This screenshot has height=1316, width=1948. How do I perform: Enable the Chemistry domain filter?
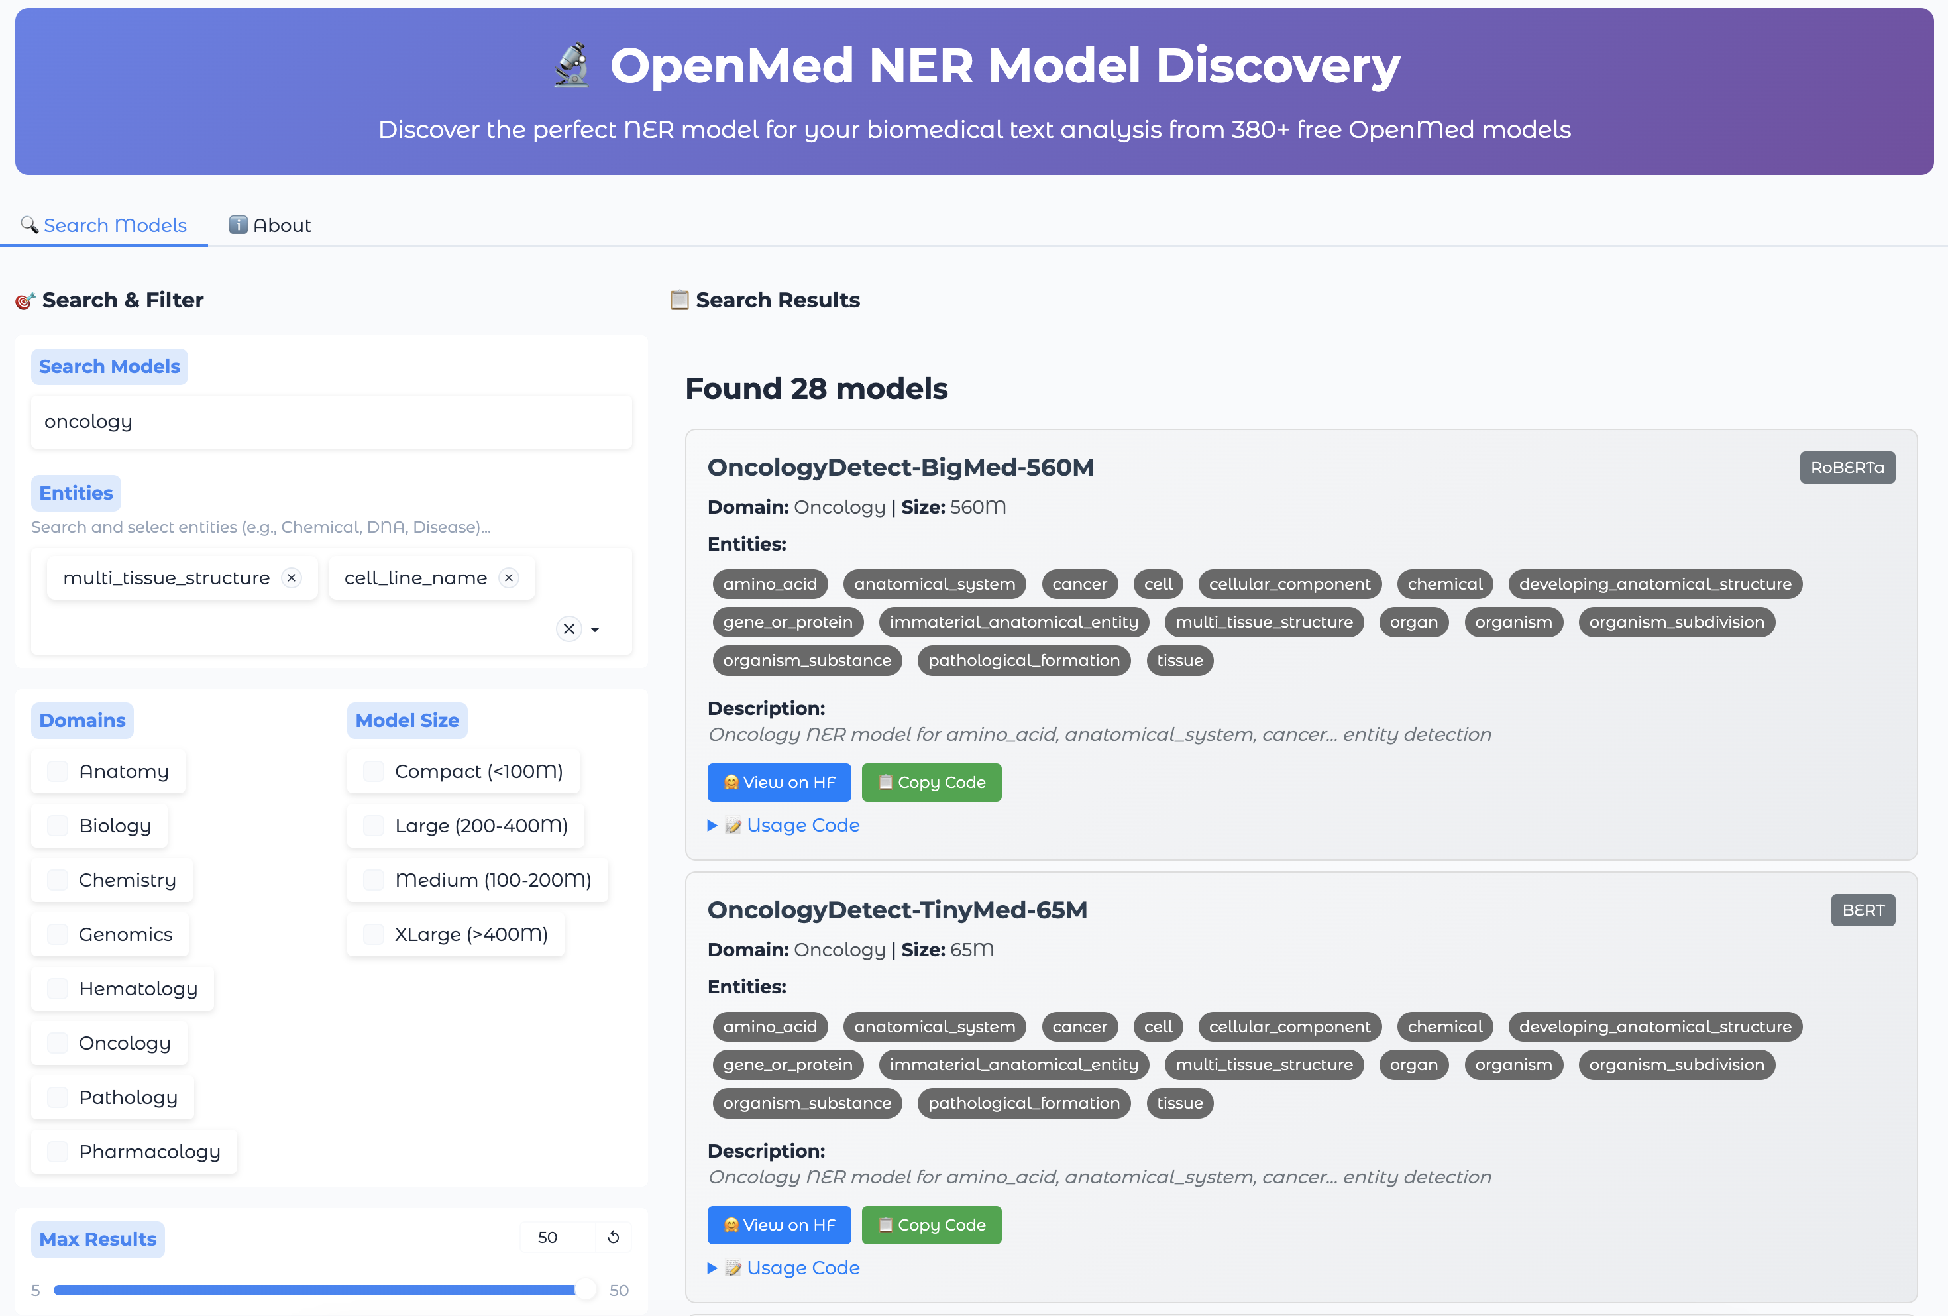click(58, 880)
